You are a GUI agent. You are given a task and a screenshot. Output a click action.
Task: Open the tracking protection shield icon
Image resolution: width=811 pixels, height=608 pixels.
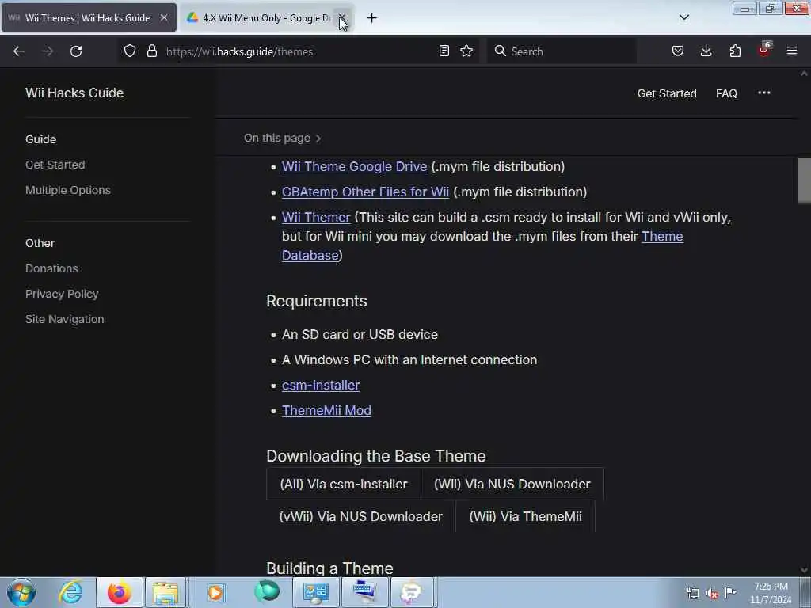pyautogui.click(x=130, y=51)
